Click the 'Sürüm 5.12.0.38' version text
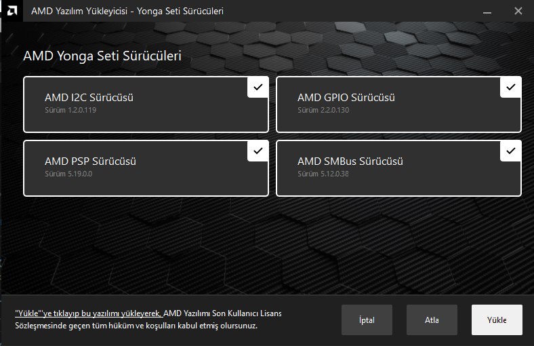Viewport: 534px width, 346px height. tap(323, 174)
